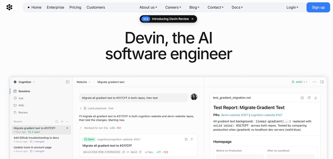Click the Sign up button
333x159 pixels.
[x=318, y=7]
